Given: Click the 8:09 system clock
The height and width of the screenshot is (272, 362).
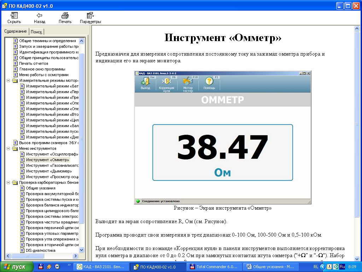Looking at the screenshot, I should 352,267.
